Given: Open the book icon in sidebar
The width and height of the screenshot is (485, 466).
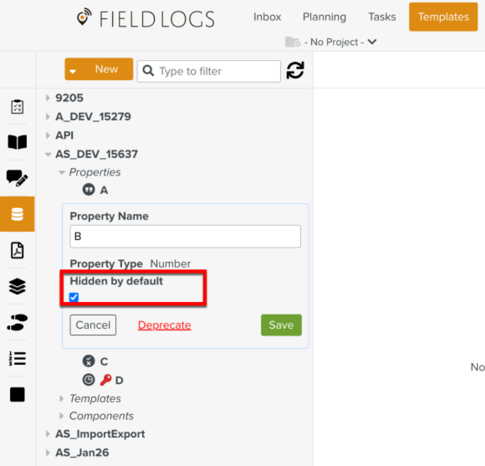Looking at the screenshot, I should pyautogui.click(x=17, y=142).
